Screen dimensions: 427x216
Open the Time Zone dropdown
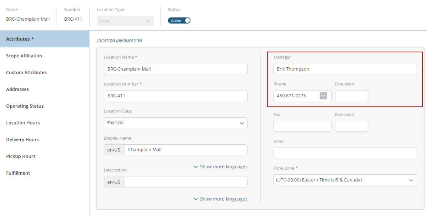coord(345,180)
